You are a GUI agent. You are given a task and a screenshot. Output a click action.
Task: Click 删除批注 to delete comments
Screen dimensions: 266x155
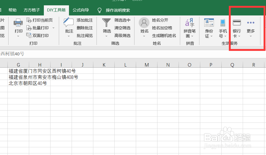click(x=84, y=28)
